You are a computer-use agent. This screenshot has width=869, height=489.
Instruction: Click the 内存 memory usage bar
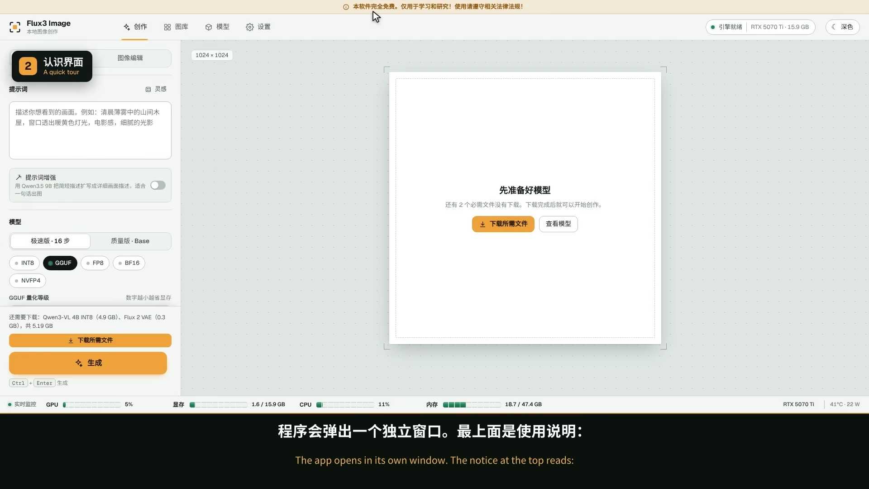coord(472,405)
